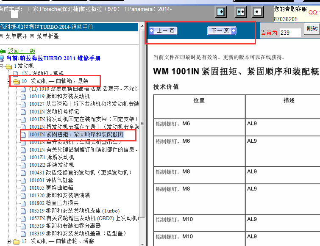Select the 1 发动机 folder
The width and height of the screenshot is (320, 246).
[x=24, y=66]
